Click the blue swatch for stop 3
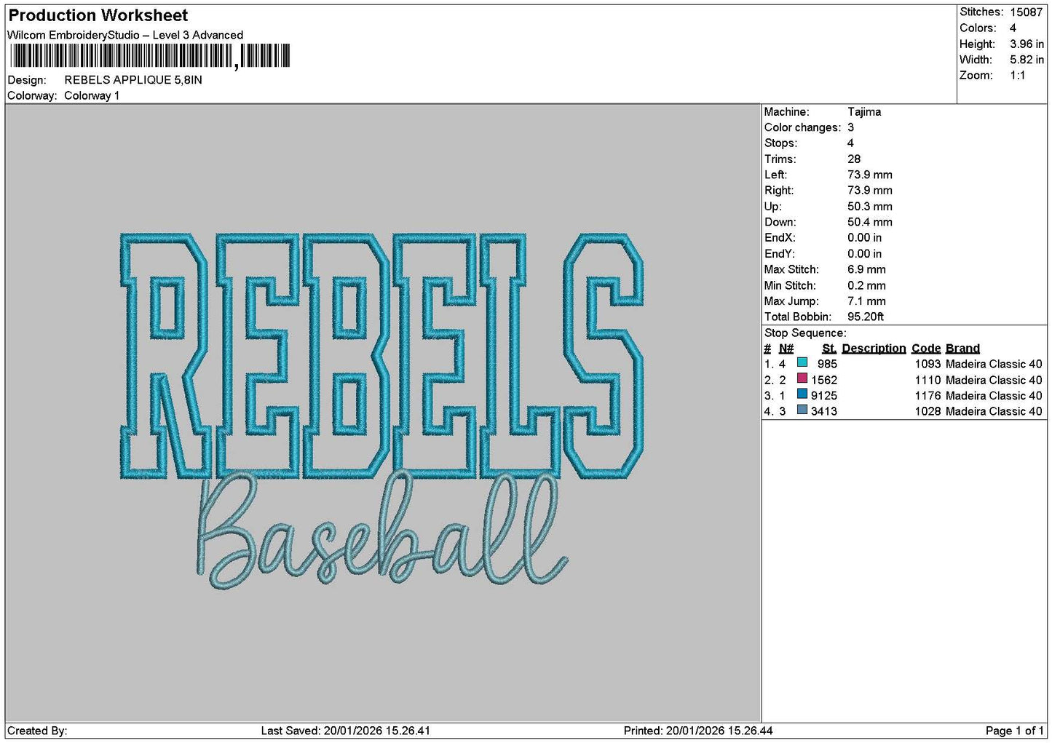The height and width of the screenshot is (743, 1052). point(802,394)
